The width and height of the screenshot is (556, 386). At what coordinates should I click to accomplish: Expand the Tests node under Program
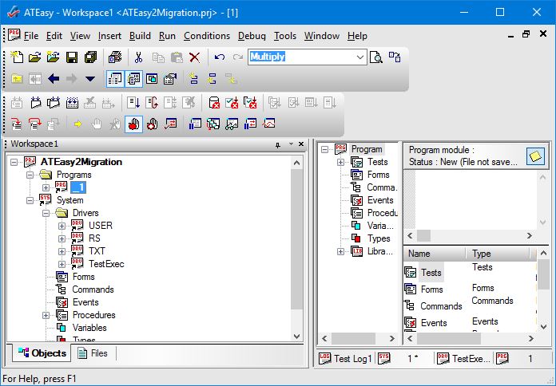click(340, 162)
